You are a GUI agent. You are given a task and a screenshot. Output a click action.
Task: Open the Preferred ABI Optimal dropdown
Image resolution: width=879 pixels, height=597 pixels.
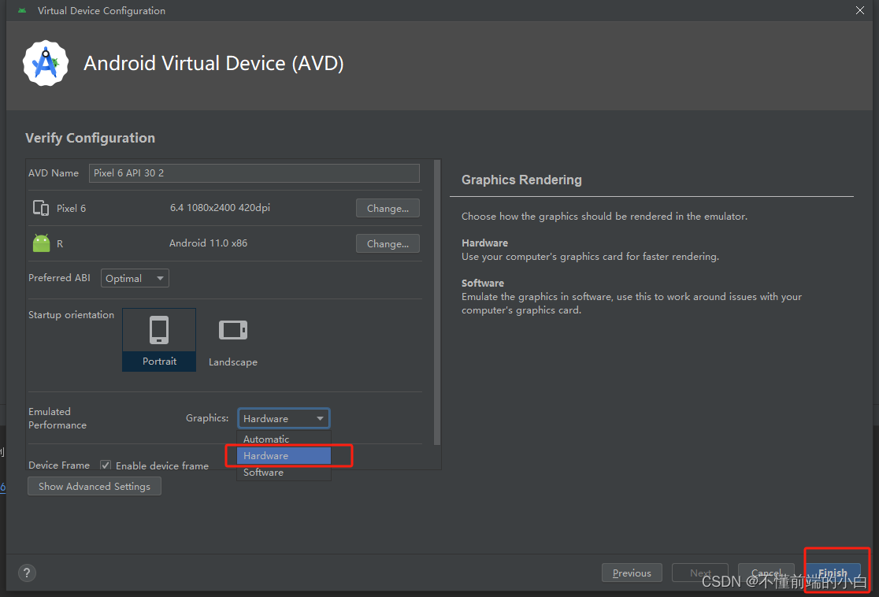pos(135,278)
